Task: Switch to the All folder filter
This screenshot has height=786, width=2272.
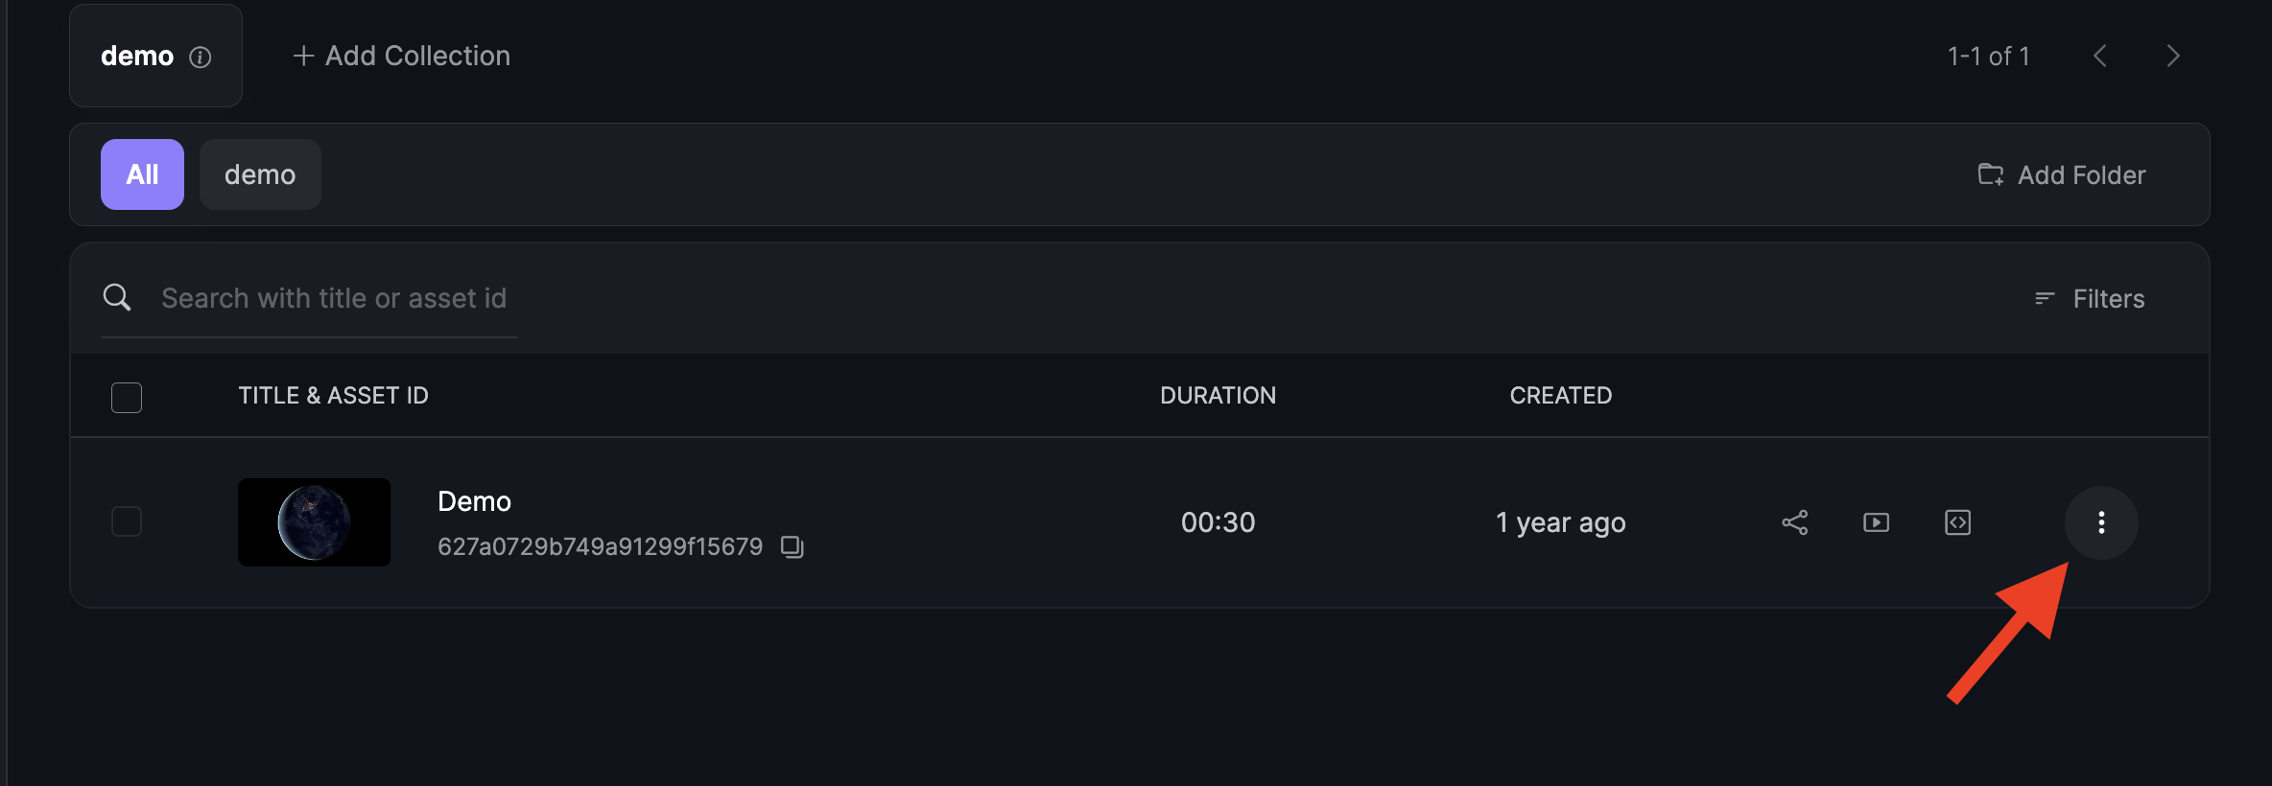Action: [x=142, y=174]
